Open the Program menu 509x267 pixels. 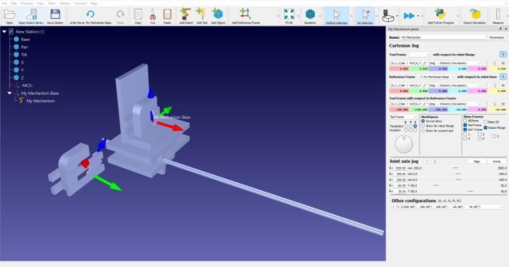27,3
